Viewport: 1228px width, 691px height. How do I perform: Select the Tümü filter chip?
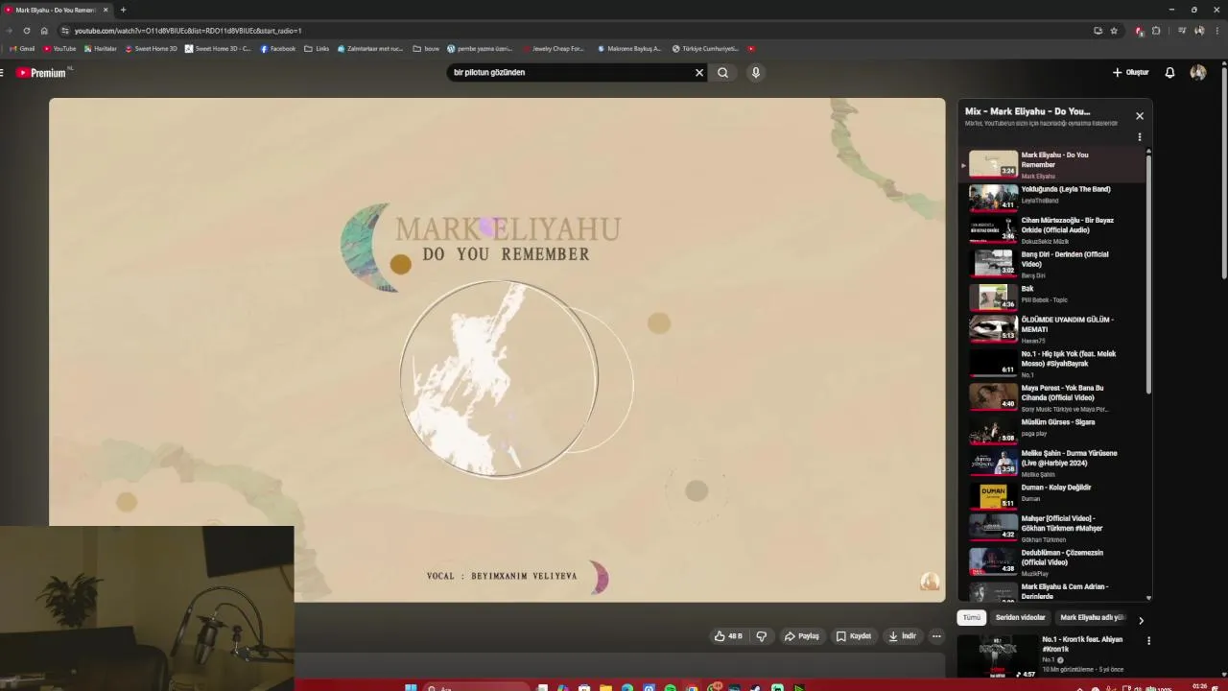pos(972,618)
